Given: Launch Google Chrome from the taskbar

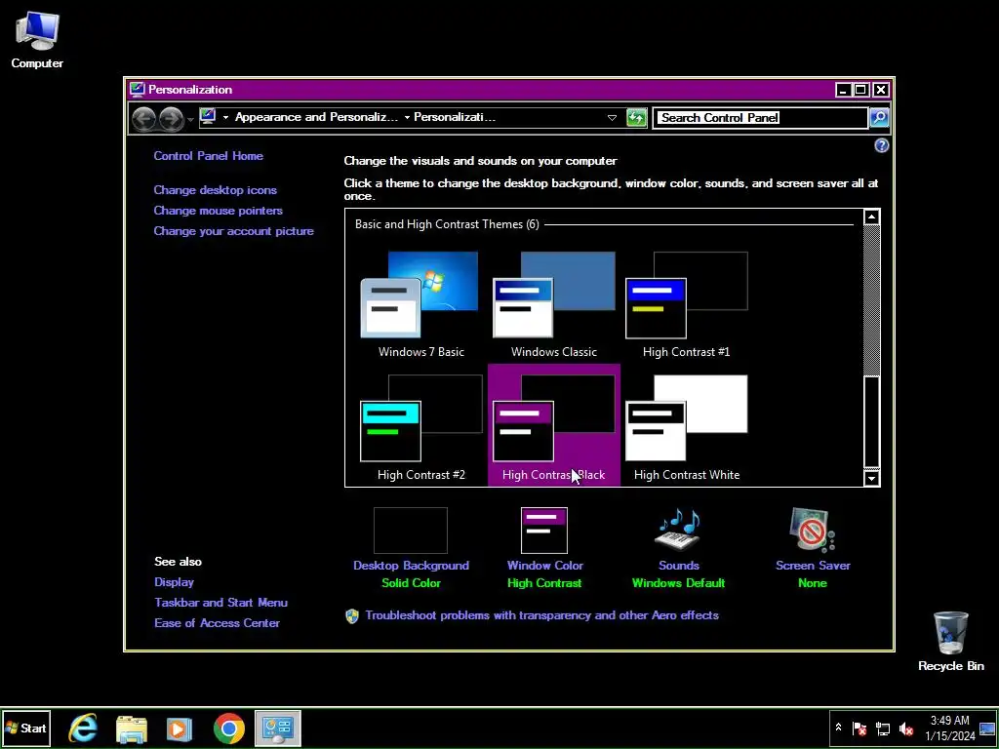Looking at the screenshot, I should [x=228, y=729].
